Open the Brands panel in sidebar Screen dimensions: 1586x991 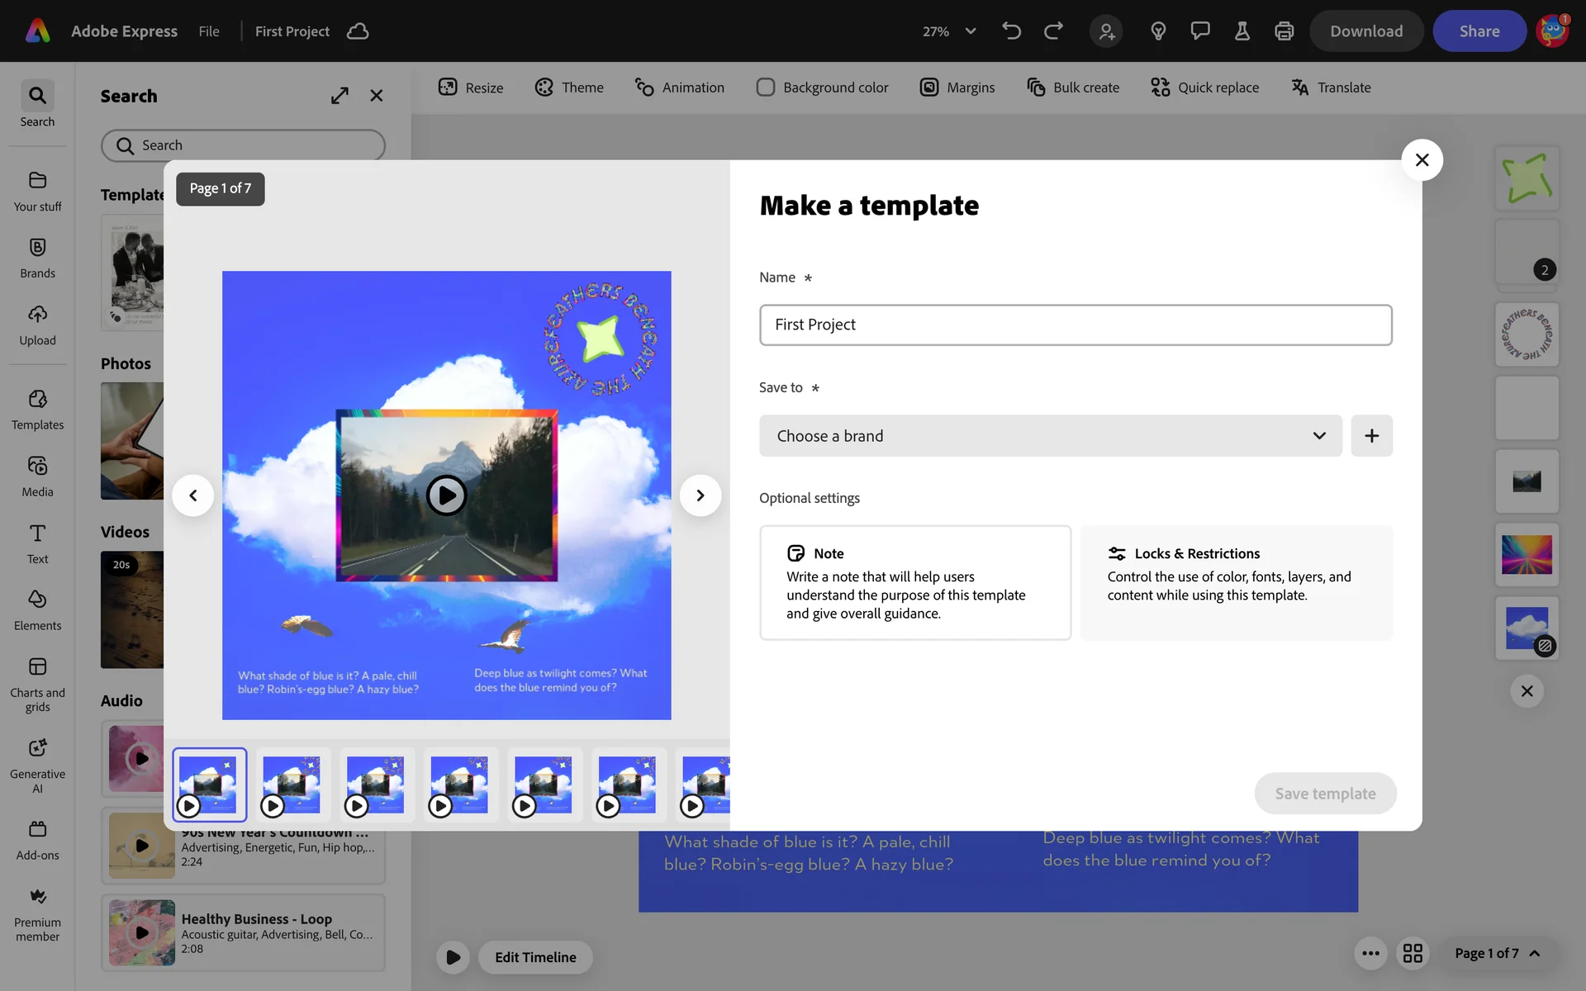(37, 258)
